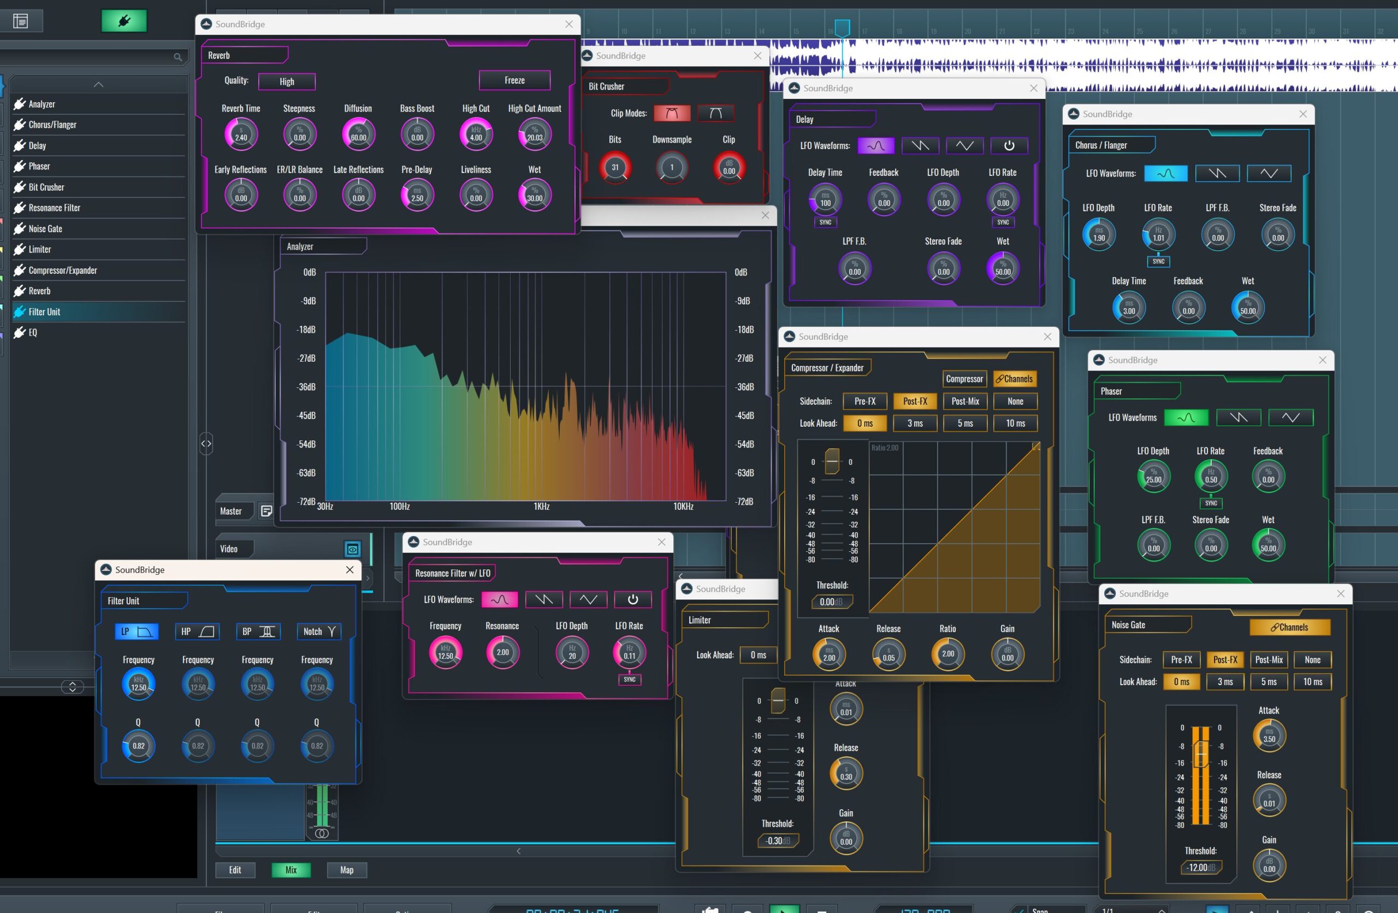This screenshot has width=1398, height=913.
Task: Set Noise Gate look ahead to 5 ms
Action: pyautogui.click(x=1269, y=681)
